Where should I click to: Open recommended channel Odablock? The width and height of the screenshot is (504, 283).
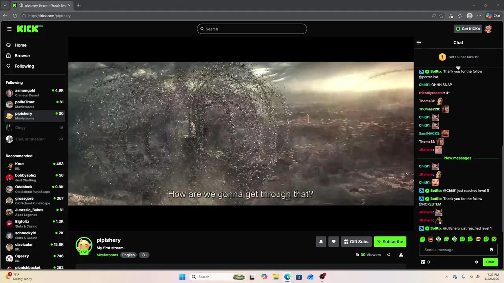point(35,189)
